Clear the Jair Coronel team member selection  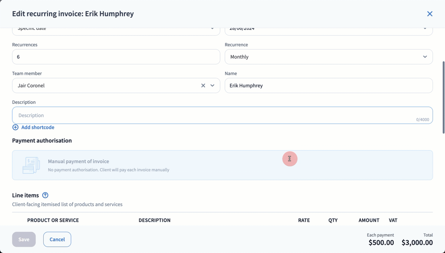point(203,86)
